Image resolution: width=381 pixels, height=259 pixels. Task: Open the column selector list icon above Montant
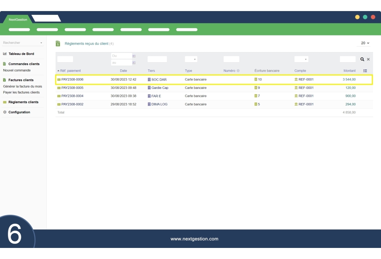365,70
